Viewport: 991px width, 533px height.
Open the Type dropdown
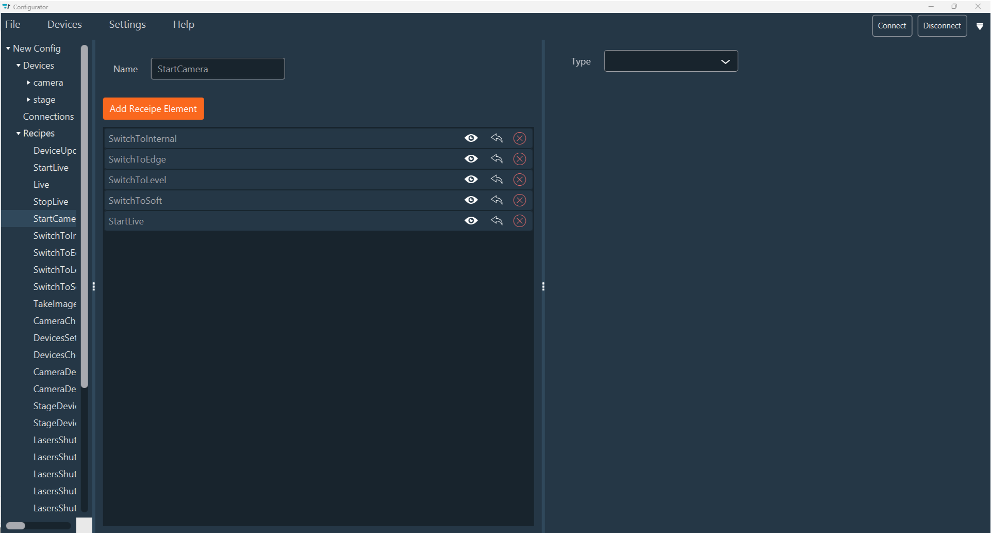(670, 61)
